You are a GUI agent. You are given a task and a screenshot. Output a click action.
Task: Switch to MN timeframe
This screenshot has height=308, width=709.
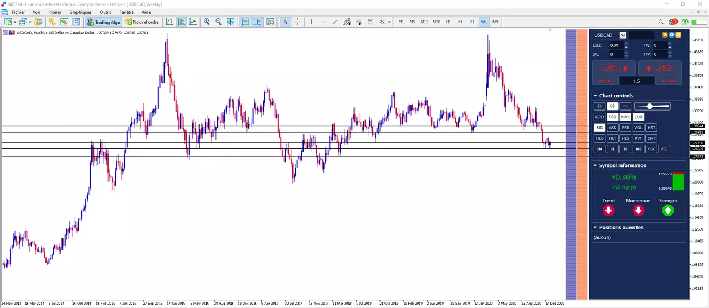(x=495, y=22)
